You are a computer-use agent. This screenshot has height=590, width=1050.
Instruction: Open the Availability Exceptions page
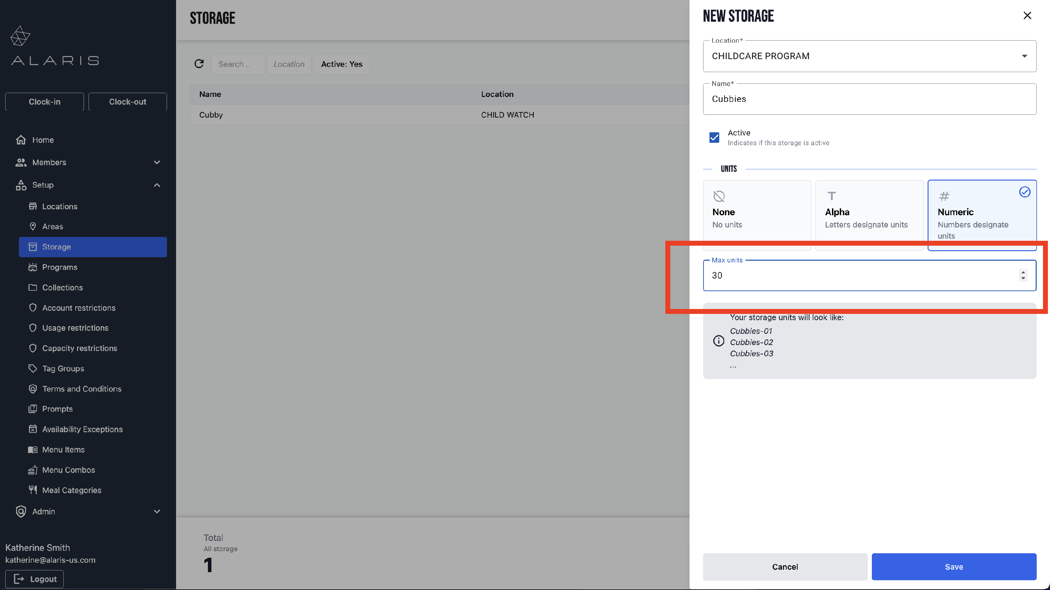[82, 429]
